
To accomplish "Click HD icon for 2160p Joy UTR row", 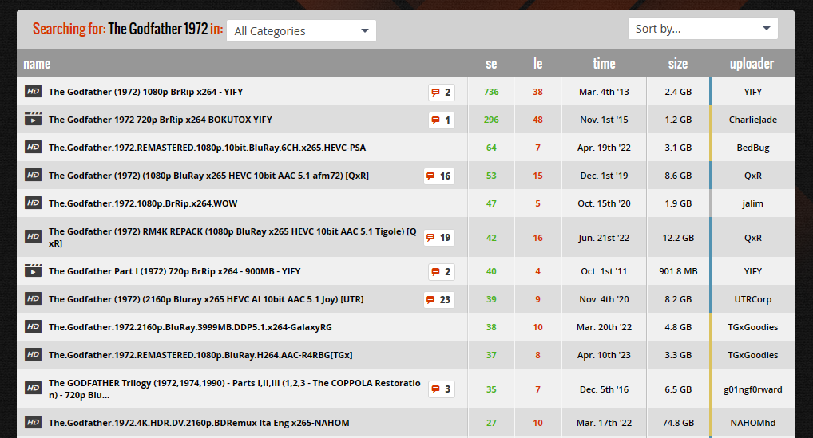I will pos(34,298).
